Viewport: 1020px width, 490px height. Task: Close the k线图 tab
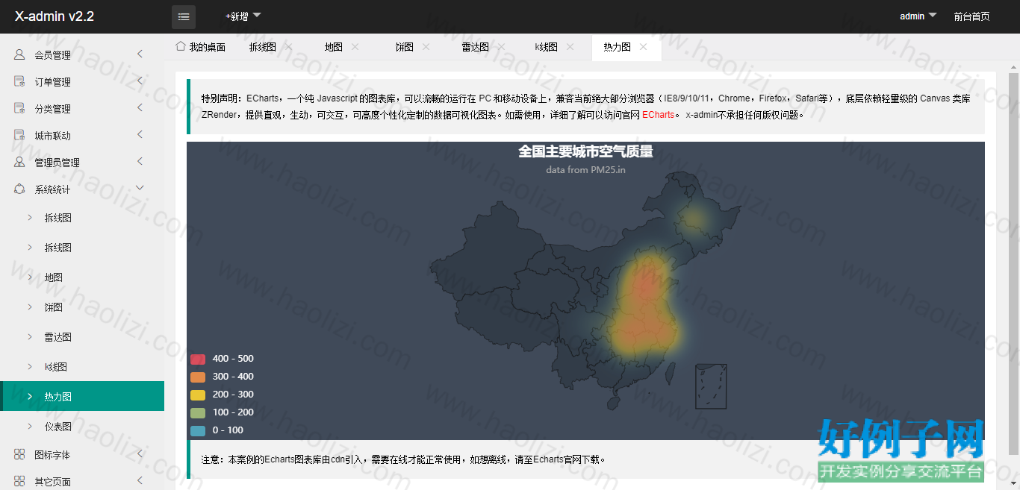point(570,46)
